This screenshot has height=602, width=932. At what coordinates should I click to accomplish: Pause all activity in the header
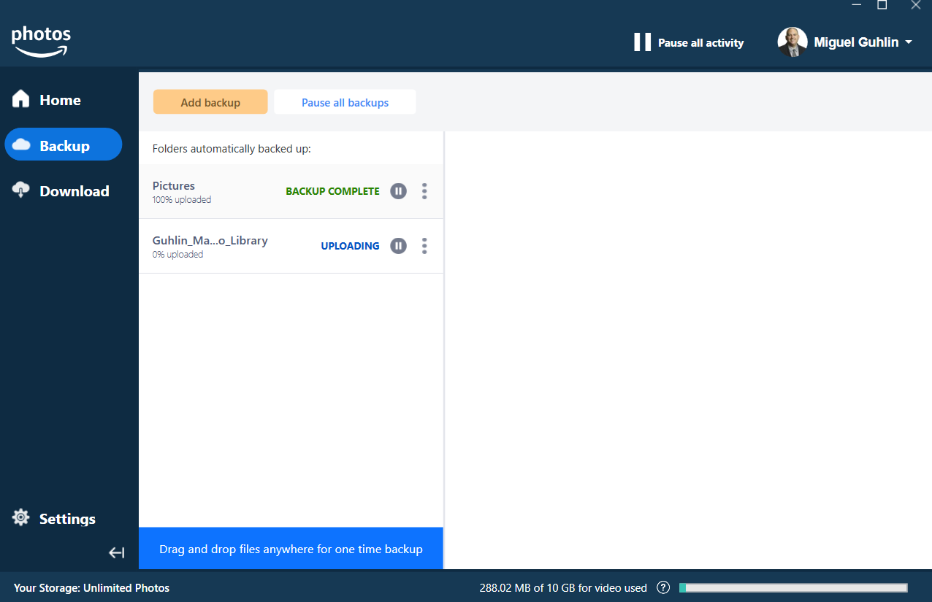coord(689,42)
